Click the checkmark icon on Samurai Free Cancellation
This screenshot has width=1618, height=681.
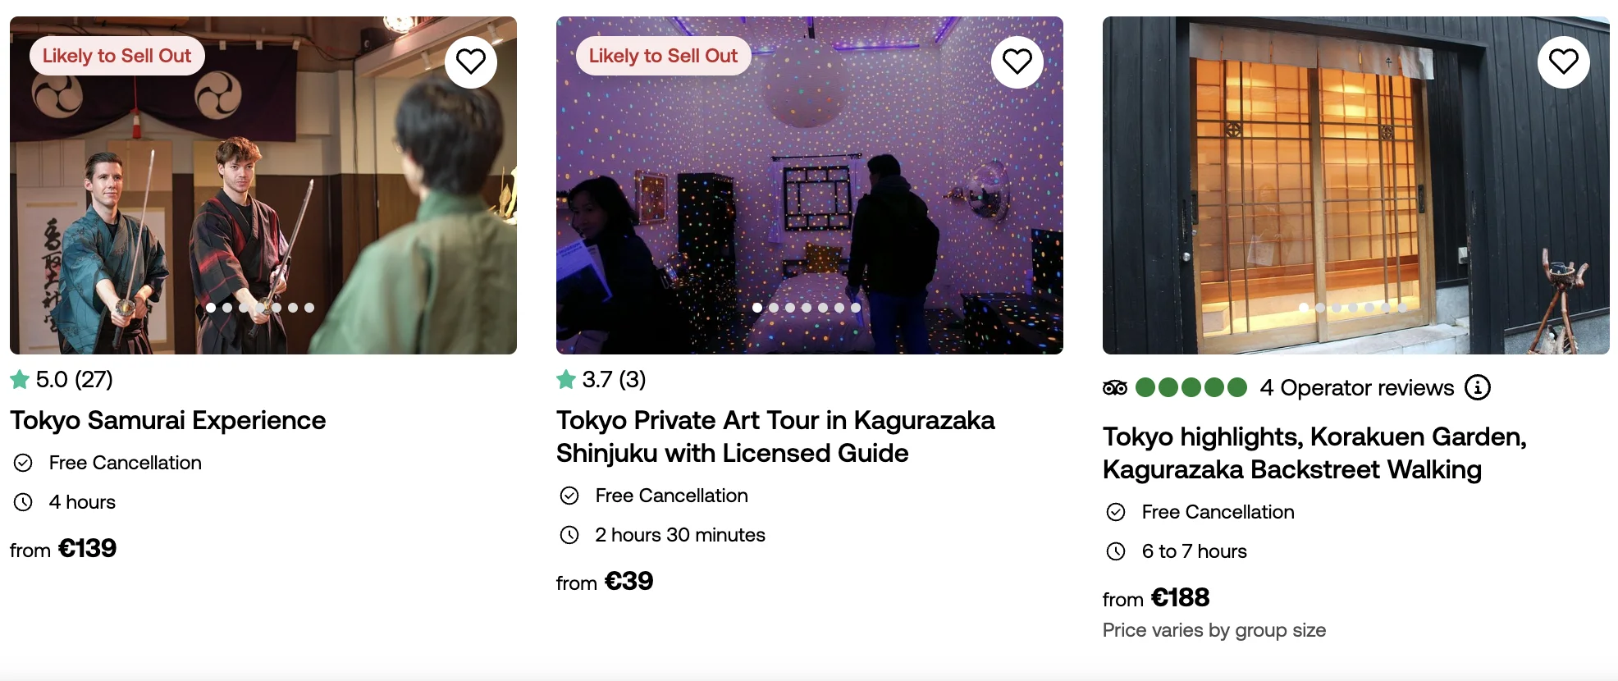coord(23,463)
